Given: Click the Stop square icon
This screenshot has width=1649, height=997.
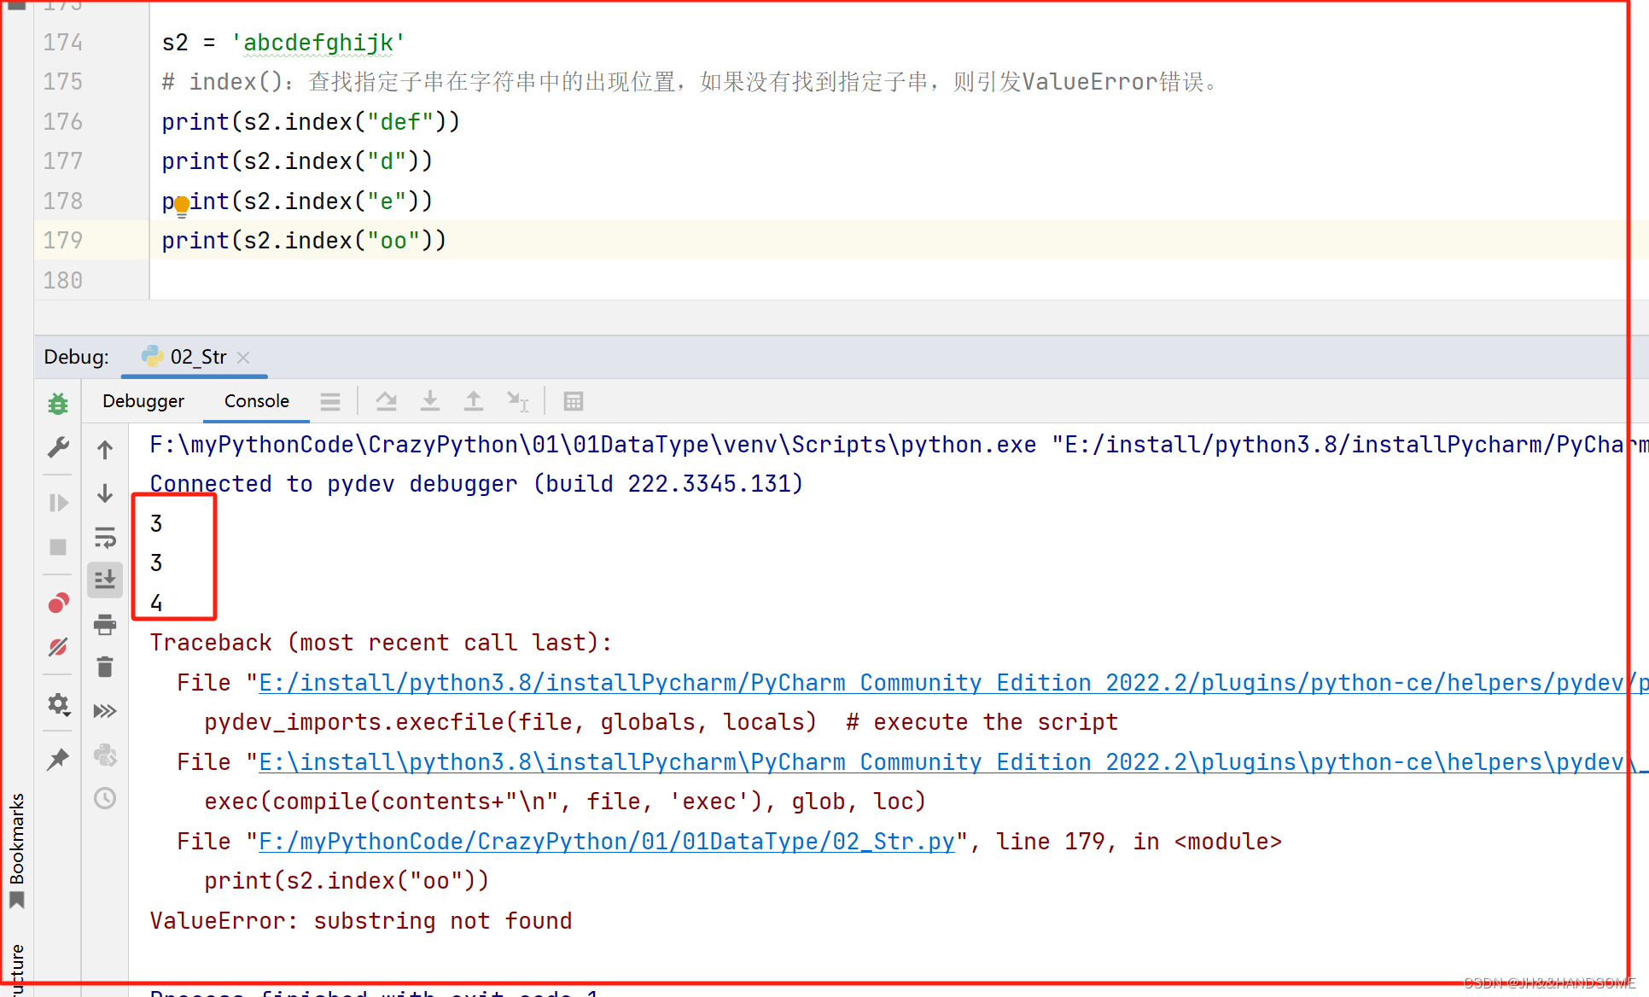Looking at the screenshot, I should coord(58,547).
